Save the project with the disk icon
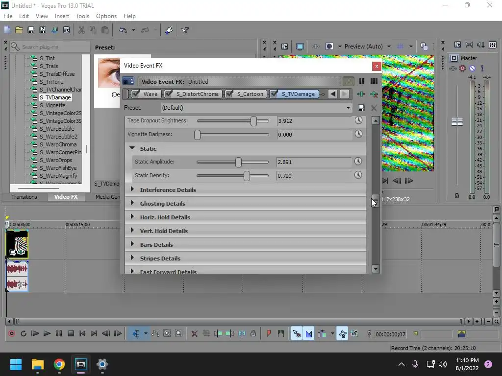502x376 pixels. tap(31, 30)
